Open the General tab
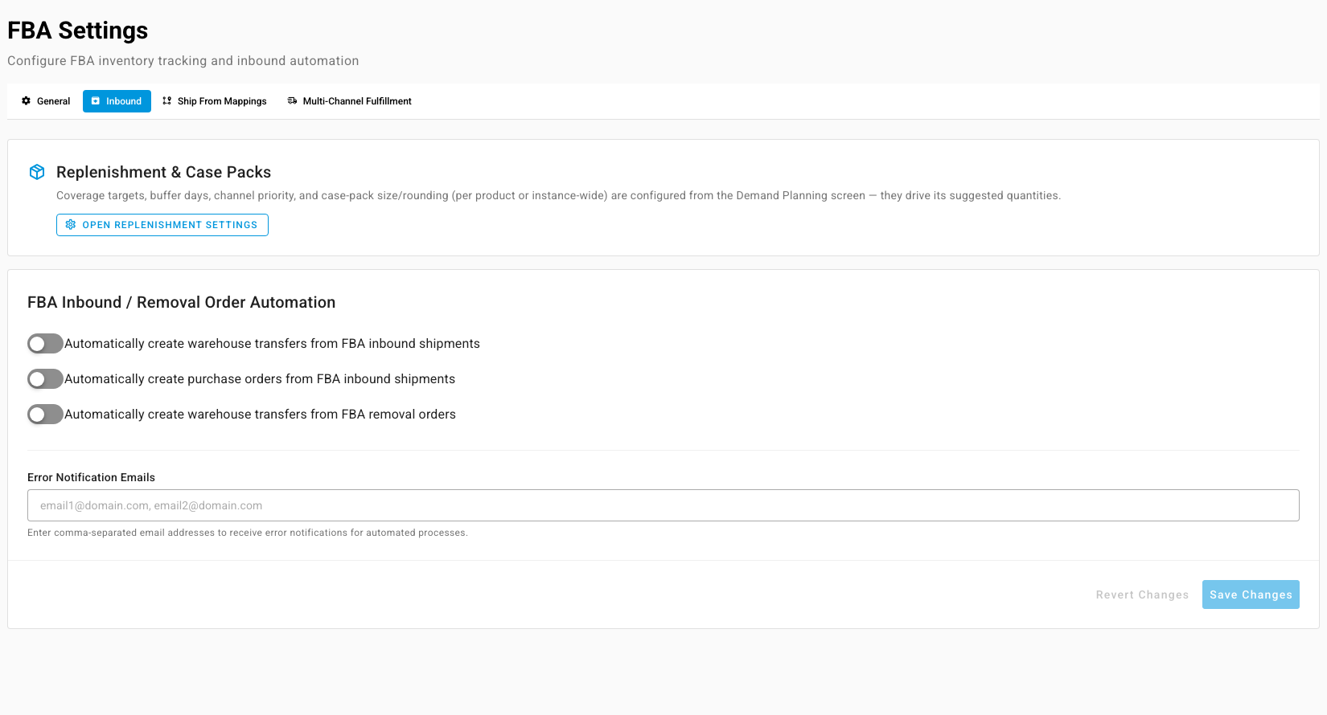This screenshot has height=715, width=1327. click(x=46, y=101)
